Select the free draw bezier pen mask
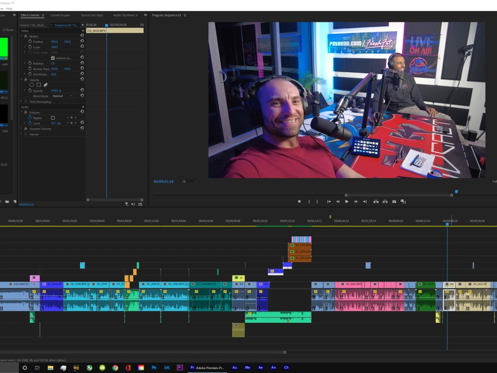 (46, 85)
